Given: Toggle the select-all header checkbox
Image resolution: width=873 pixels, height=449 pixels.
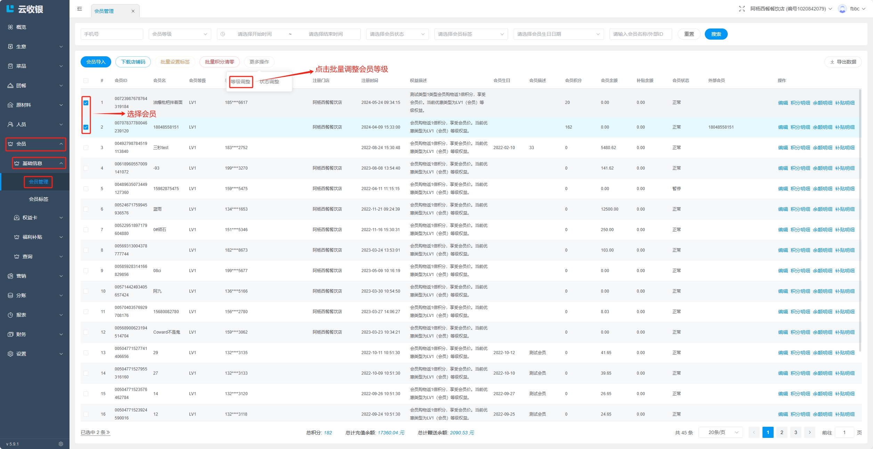Looking at the screenshot, I should coord(86,81).
